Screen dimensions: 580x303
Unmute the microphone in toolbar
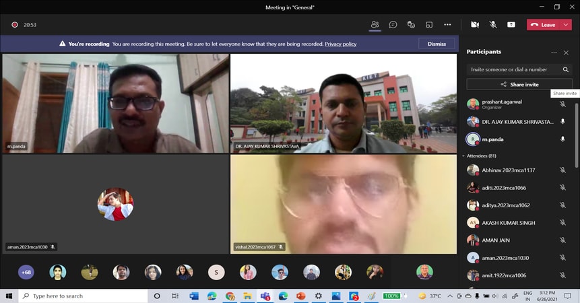click(493, 25)
